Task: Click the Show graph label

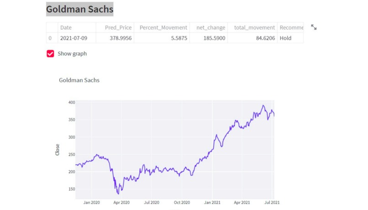Action: point(72,53)
